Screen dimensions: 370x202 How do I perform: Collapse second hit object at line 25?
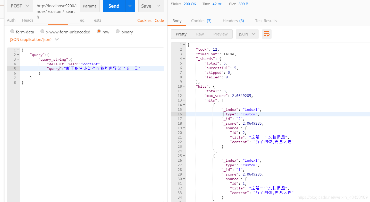184,156
